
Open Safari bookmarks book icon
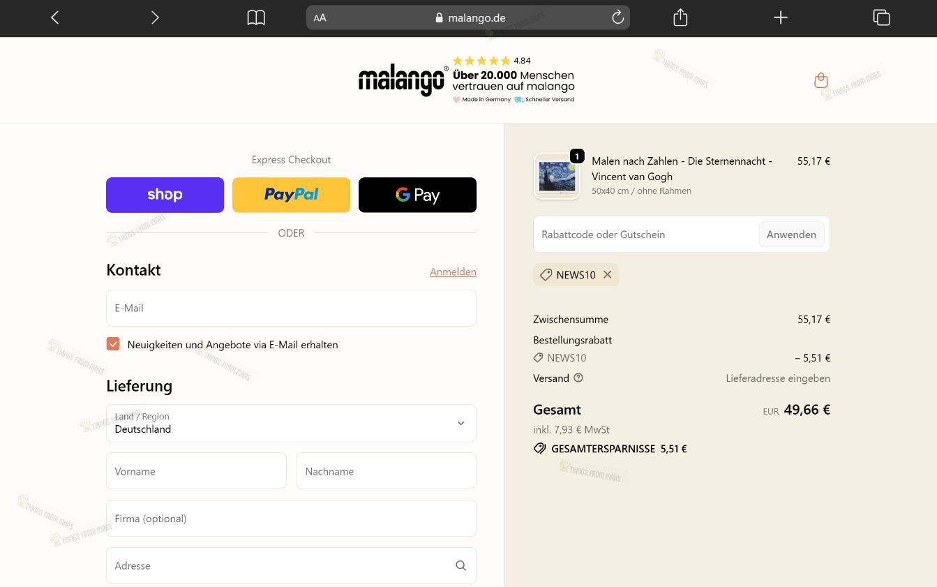click(256, 17)
